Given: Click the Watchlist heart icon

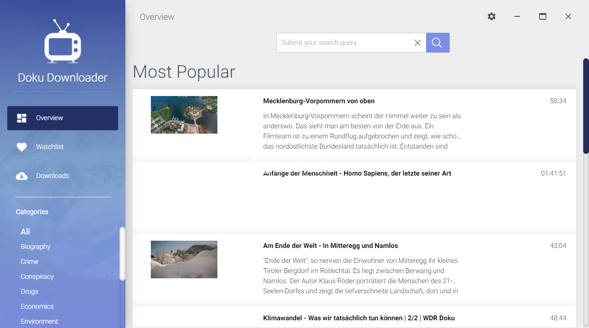Looking at the screenshot, I should 22,147.
